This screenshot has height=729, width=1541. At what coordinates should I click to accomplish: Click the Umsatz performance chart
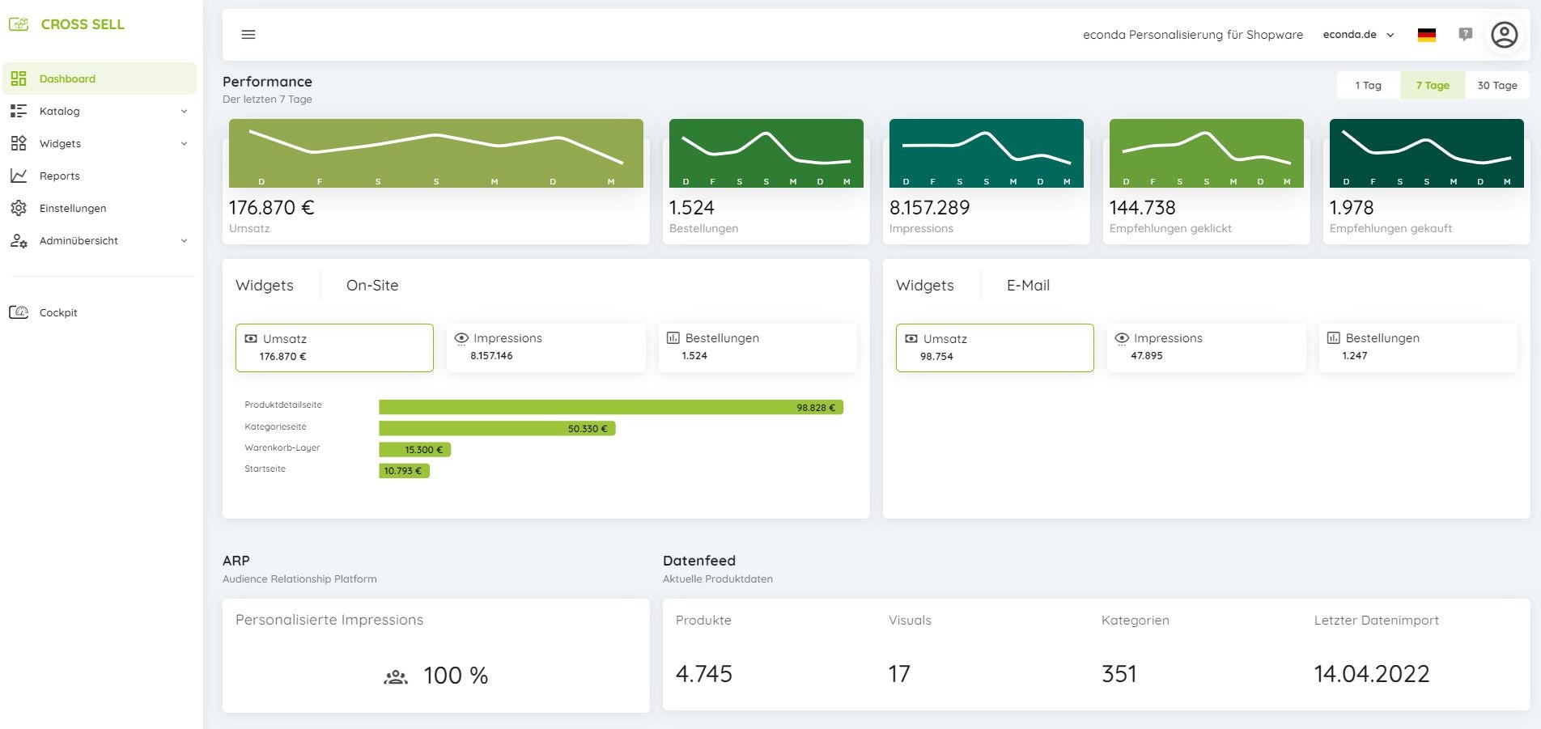point(436,153)
